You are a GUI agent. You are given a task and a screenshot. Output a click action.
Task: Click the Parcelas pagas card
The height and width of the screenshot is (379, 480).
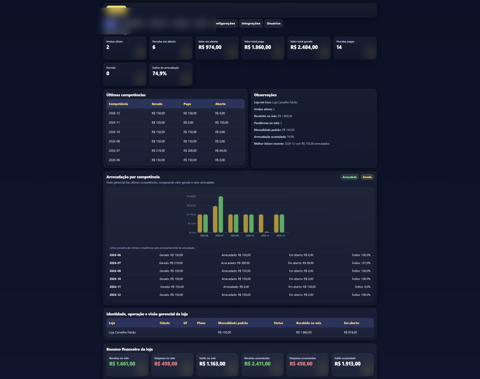(x=355, y=48)
